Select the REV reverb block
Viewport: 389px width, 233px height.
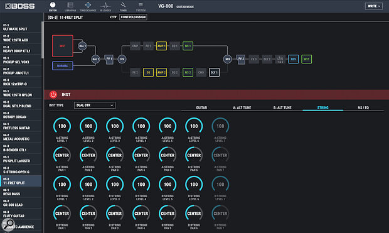[293, 59]
